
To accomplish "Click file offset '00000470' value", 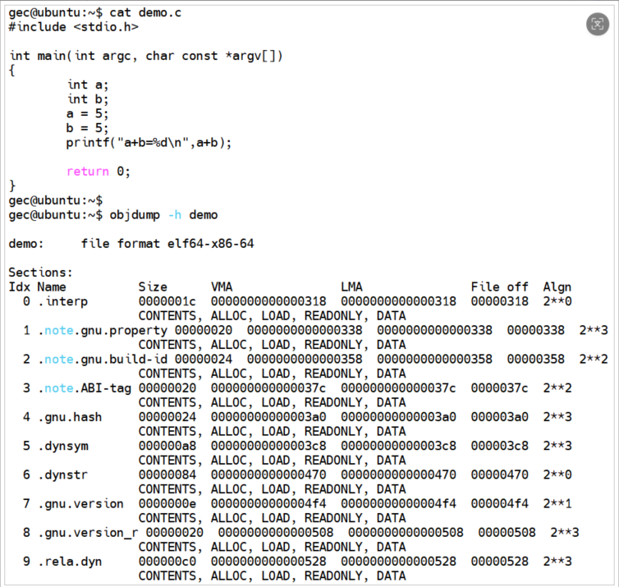I will [499, 475].
